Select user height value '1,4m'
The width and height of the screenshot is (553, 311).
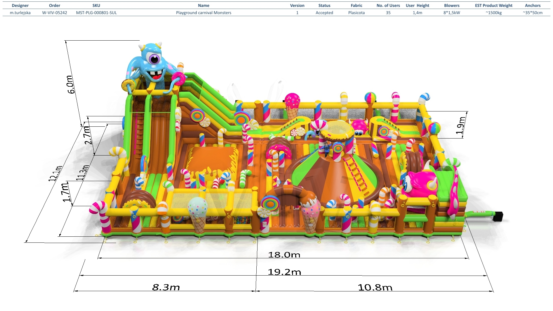pyautogui.click(x=417, y=13)
